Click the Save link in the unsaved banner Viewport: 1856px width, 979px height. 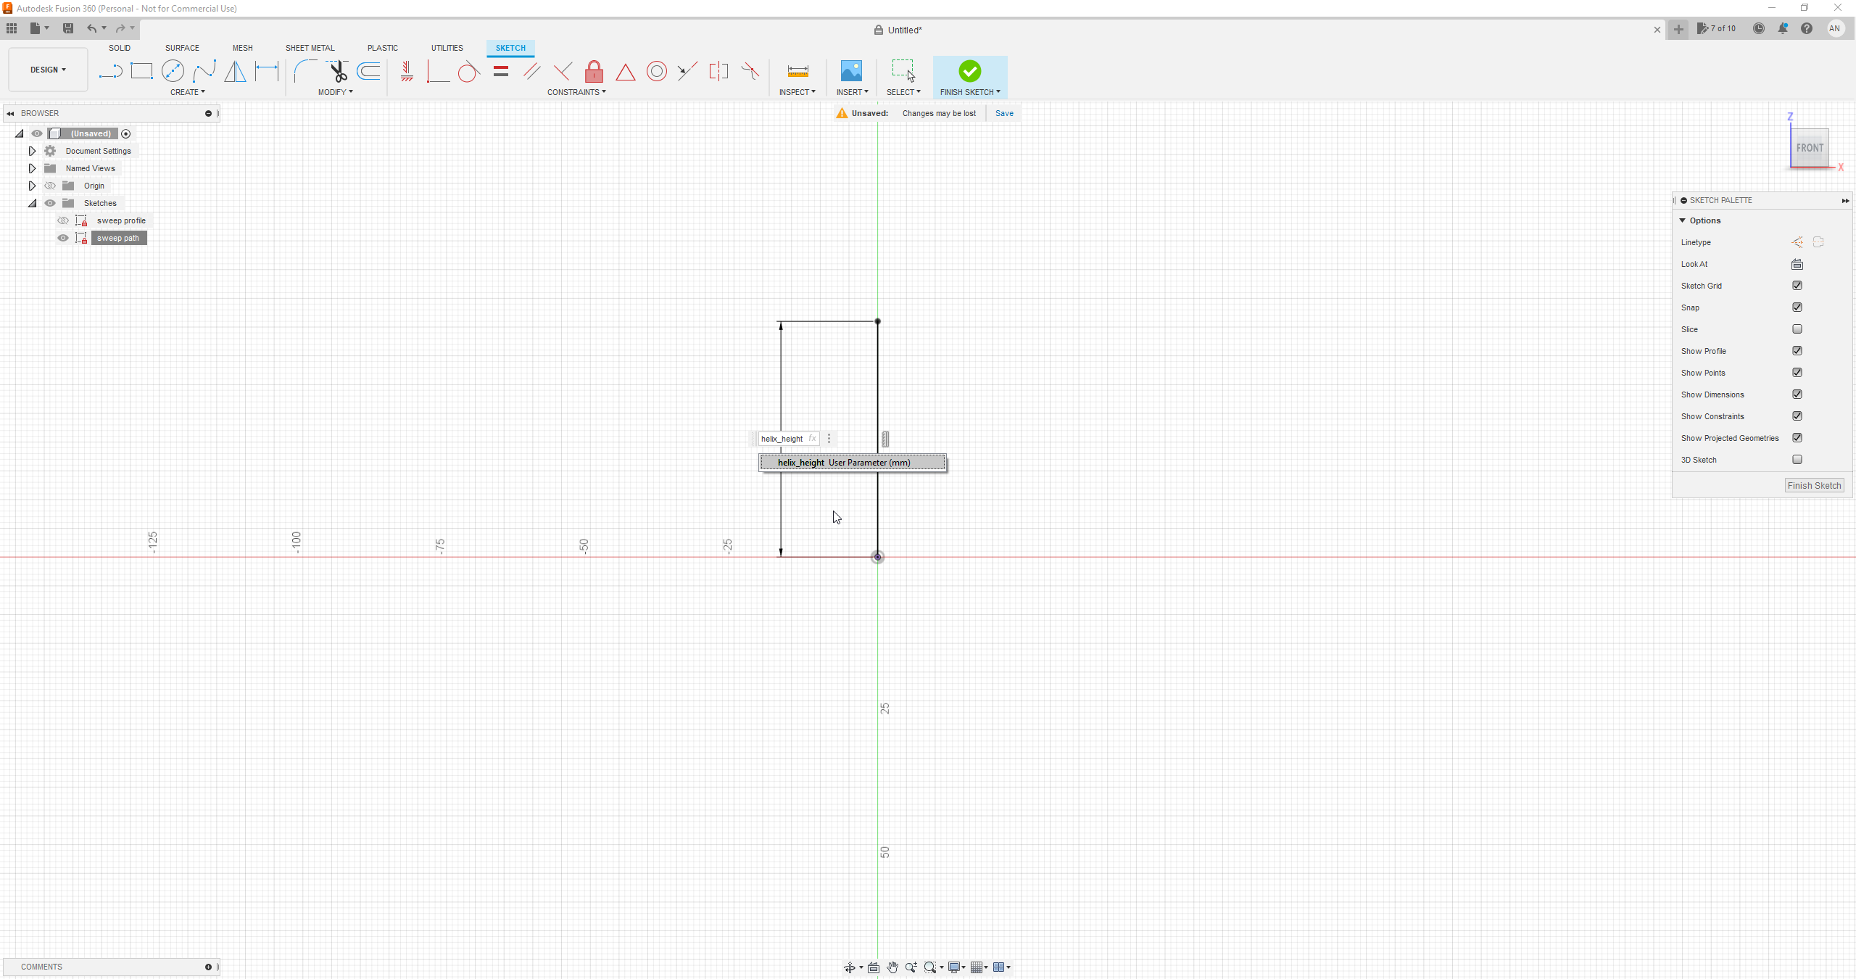point(1004,113)
